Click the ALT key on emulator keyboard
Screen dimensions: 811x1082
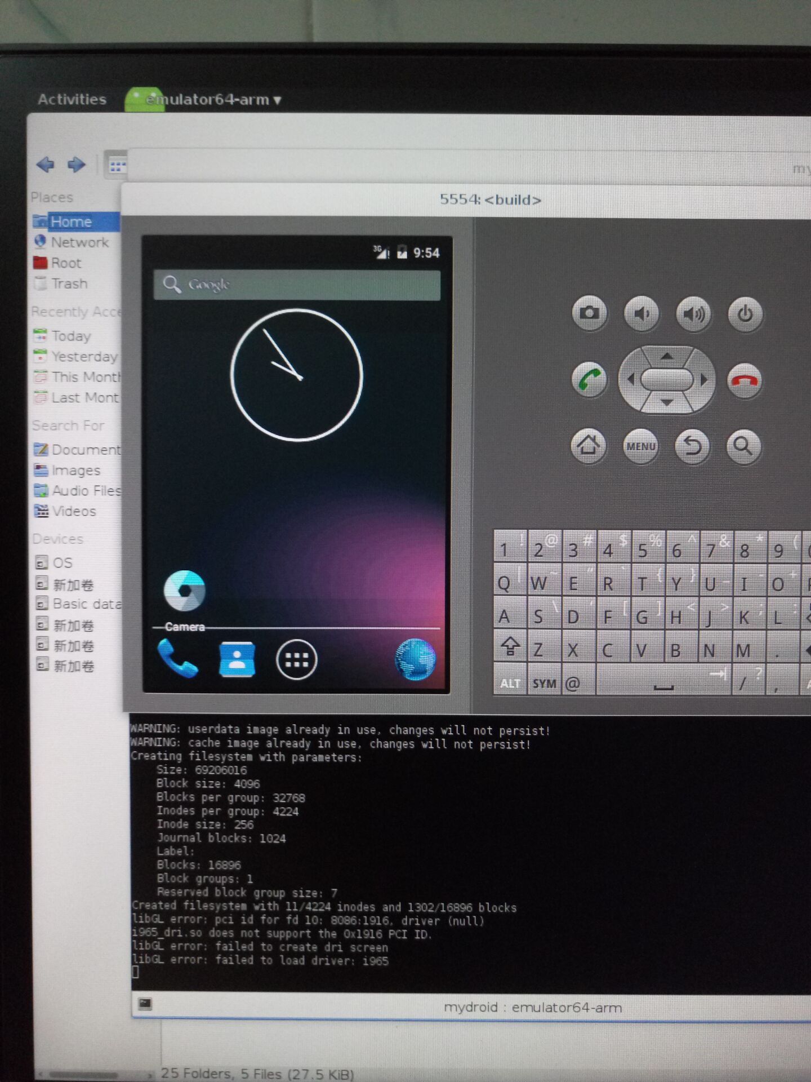pos(510,680)
